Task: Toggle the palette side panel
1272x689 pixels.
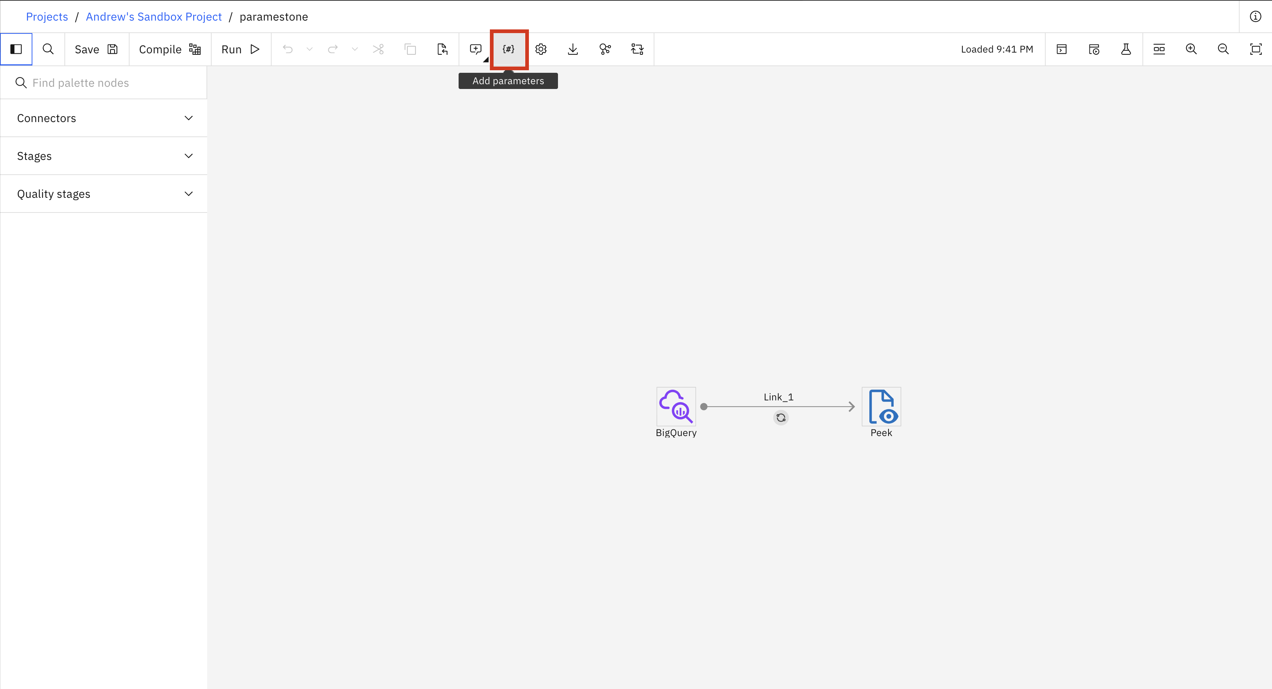Action: click(x=16, y=49)
